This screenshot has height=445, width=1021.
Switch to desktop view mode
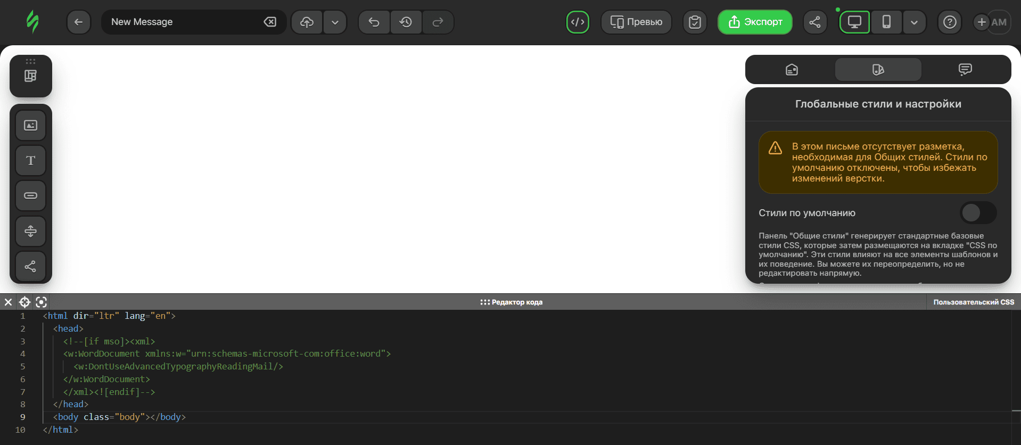tap(854, 22)
